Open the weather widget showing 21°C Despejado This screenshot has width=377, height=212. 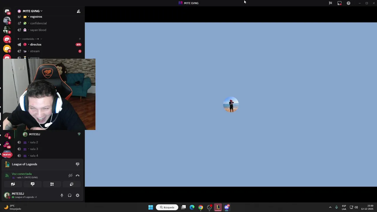[12, 207]
